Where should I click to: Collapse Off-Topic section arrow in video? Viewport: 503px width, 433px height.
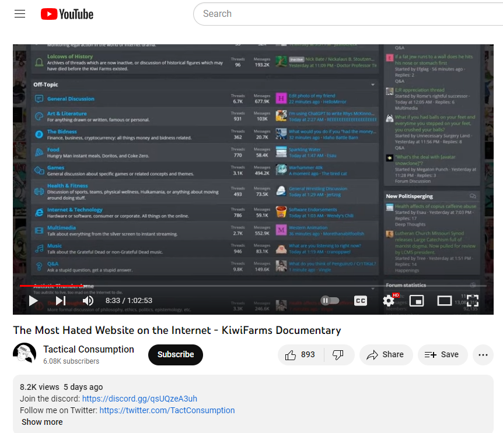373,85
